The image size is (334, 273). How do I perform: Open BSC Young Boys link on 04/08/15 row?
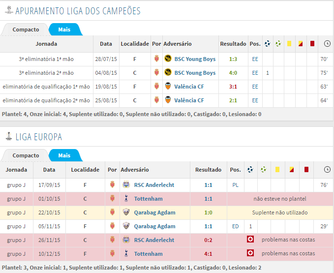[195, 73]
